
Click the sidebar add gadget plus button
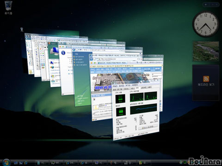pyautogui.click(x=206, y=5)
